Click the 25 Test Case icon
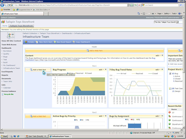 (170, 88)
